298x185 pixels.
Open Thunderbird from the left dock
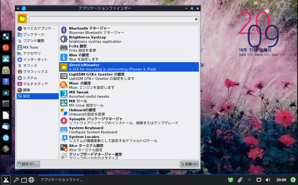[x=6, y=127]
